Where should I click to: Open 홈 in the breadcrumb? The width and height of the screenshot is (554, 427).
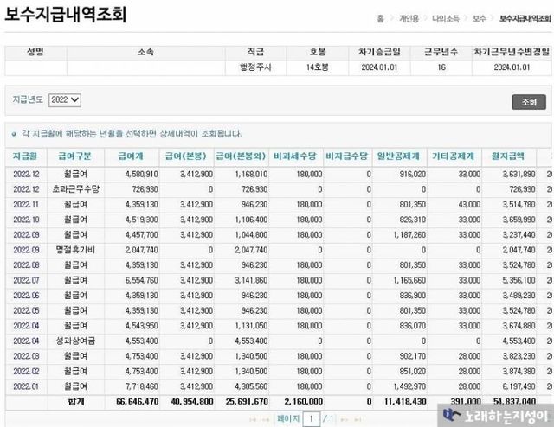[380, 17]
